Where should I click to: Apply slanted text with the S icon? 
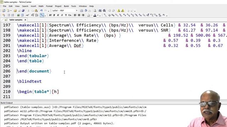(62, 15)
